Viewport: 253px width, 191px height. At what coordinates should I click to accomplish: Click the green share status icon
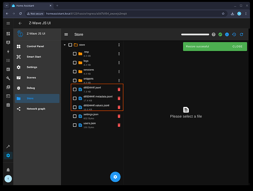220,34
